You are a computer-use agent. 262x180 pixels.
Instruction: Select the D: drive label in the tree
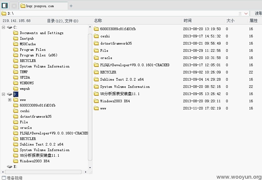[15, 94]
